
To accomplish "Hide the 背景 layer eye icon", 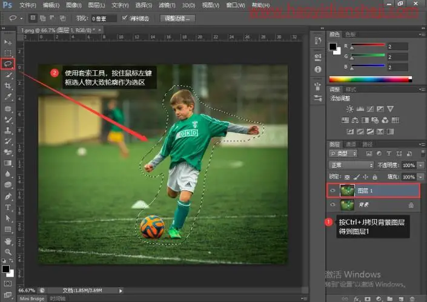I will [x=333, y=205].
